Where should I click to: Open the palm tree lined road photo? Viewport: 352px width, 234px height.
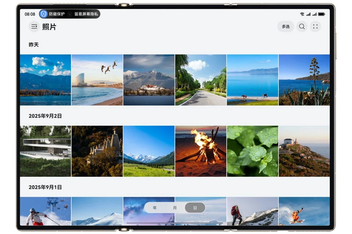(201, 80)
